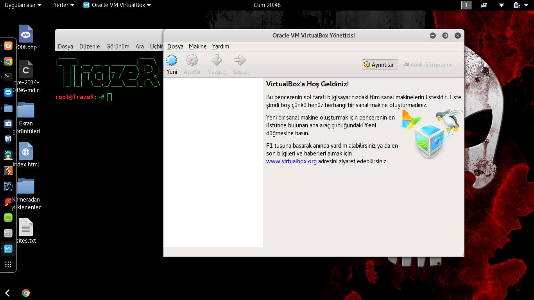This screenshot has width=534, height=300.
Task: Select the index.html desktop file
Action: pos(26,155)
